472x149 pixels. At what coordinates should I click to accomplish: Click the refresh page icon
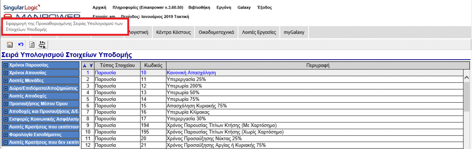pos(32,45)
